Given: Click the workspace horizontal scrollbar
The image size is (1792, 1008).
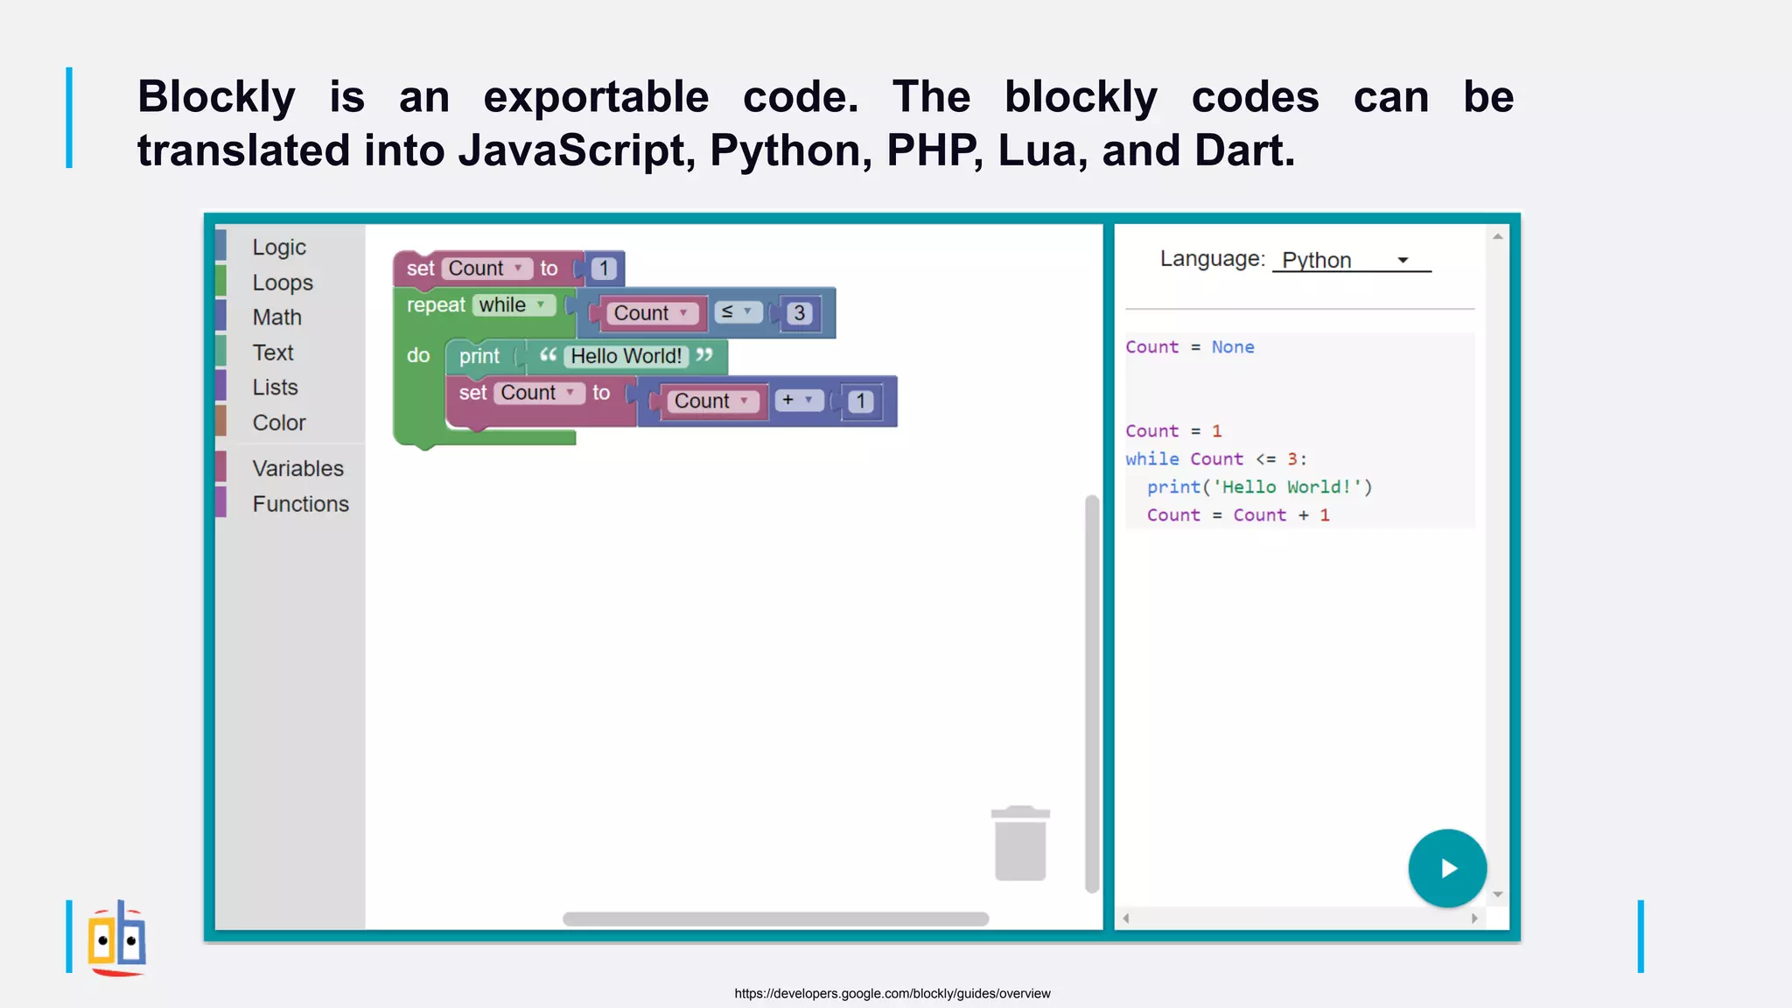Looking at the screenshot, I should point(775,919).
